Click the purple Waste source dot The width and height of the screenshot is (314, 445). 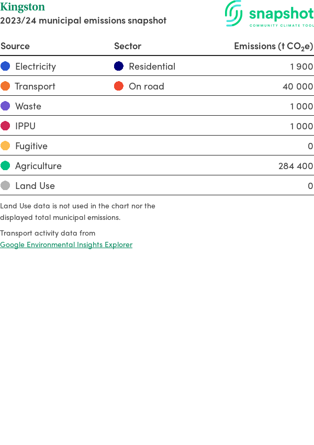coord(5,106)
